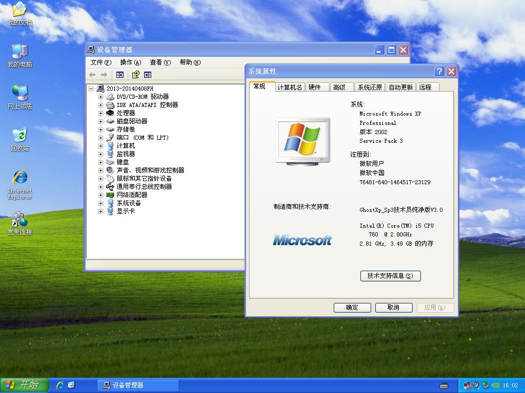Select the 系统设备 tree label
Screen dimensions: 525x393
click(129, 203)
